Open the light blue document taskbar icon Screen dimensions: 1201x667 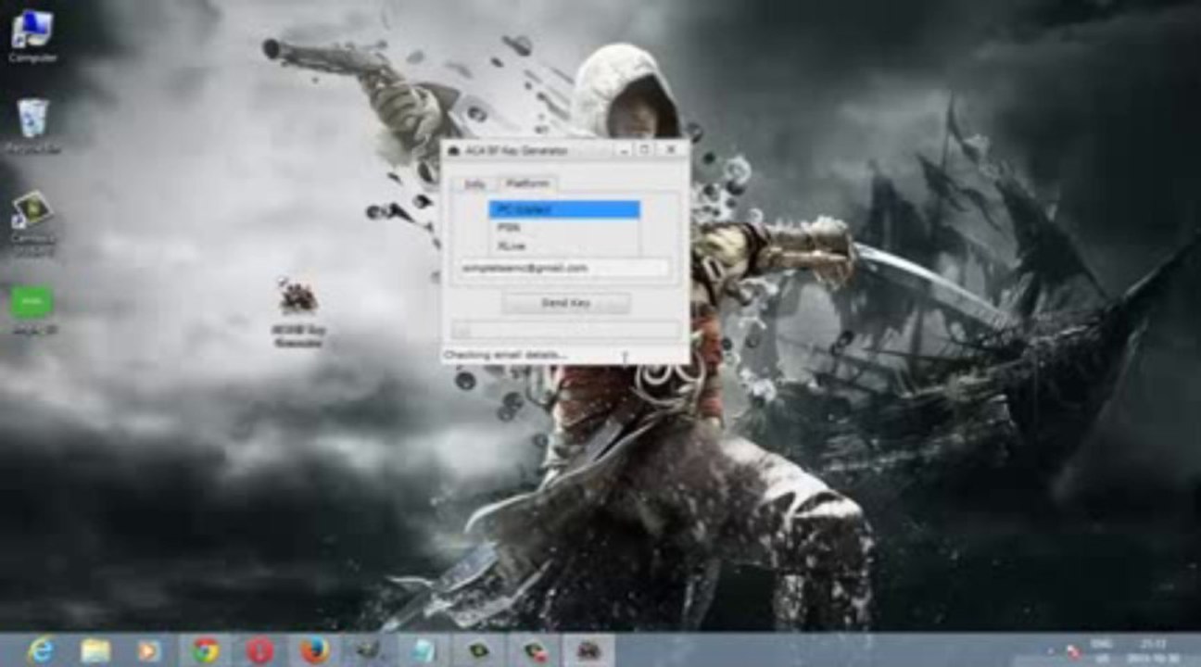click(x=424, y=650)
